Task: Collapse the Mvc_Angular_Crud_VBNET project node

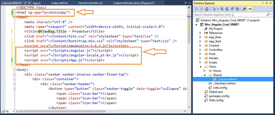Action: (x=196, y=25)
